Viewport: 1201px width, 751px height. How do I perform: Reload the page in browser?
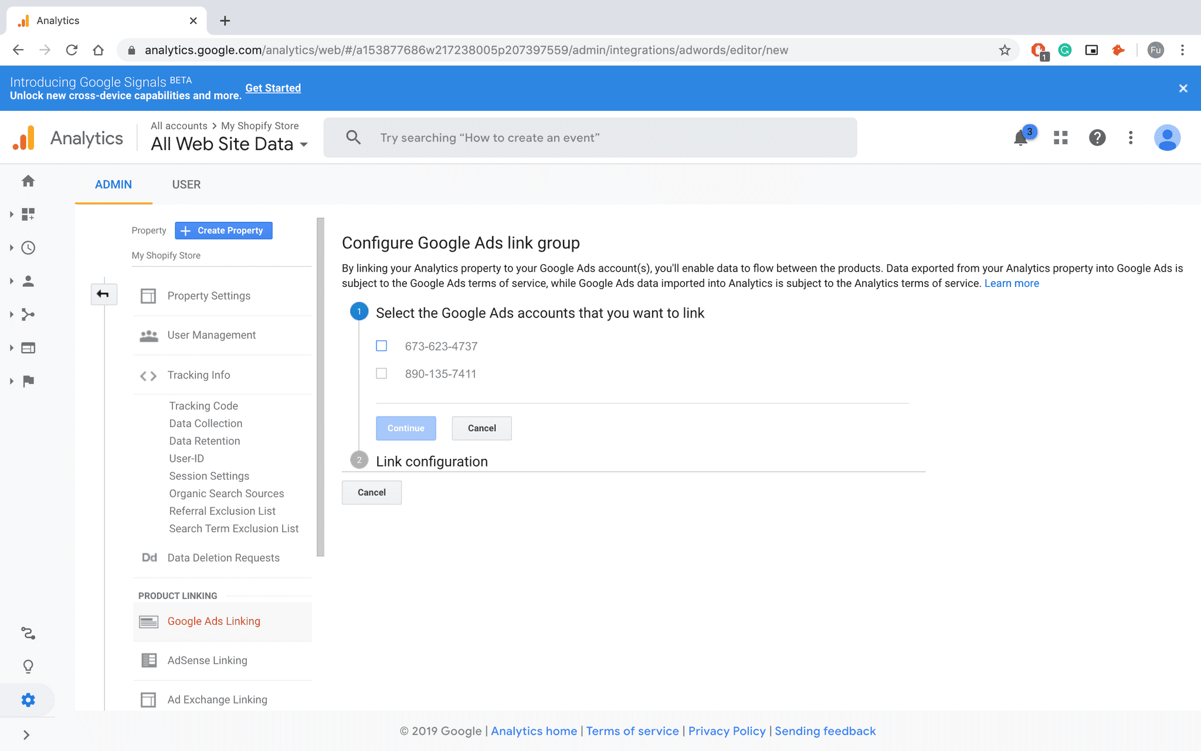pos(72,50)
